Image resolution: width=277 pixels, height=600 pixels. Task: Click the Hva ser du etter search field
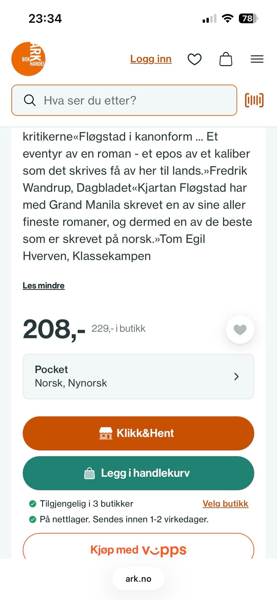point(124,100)
